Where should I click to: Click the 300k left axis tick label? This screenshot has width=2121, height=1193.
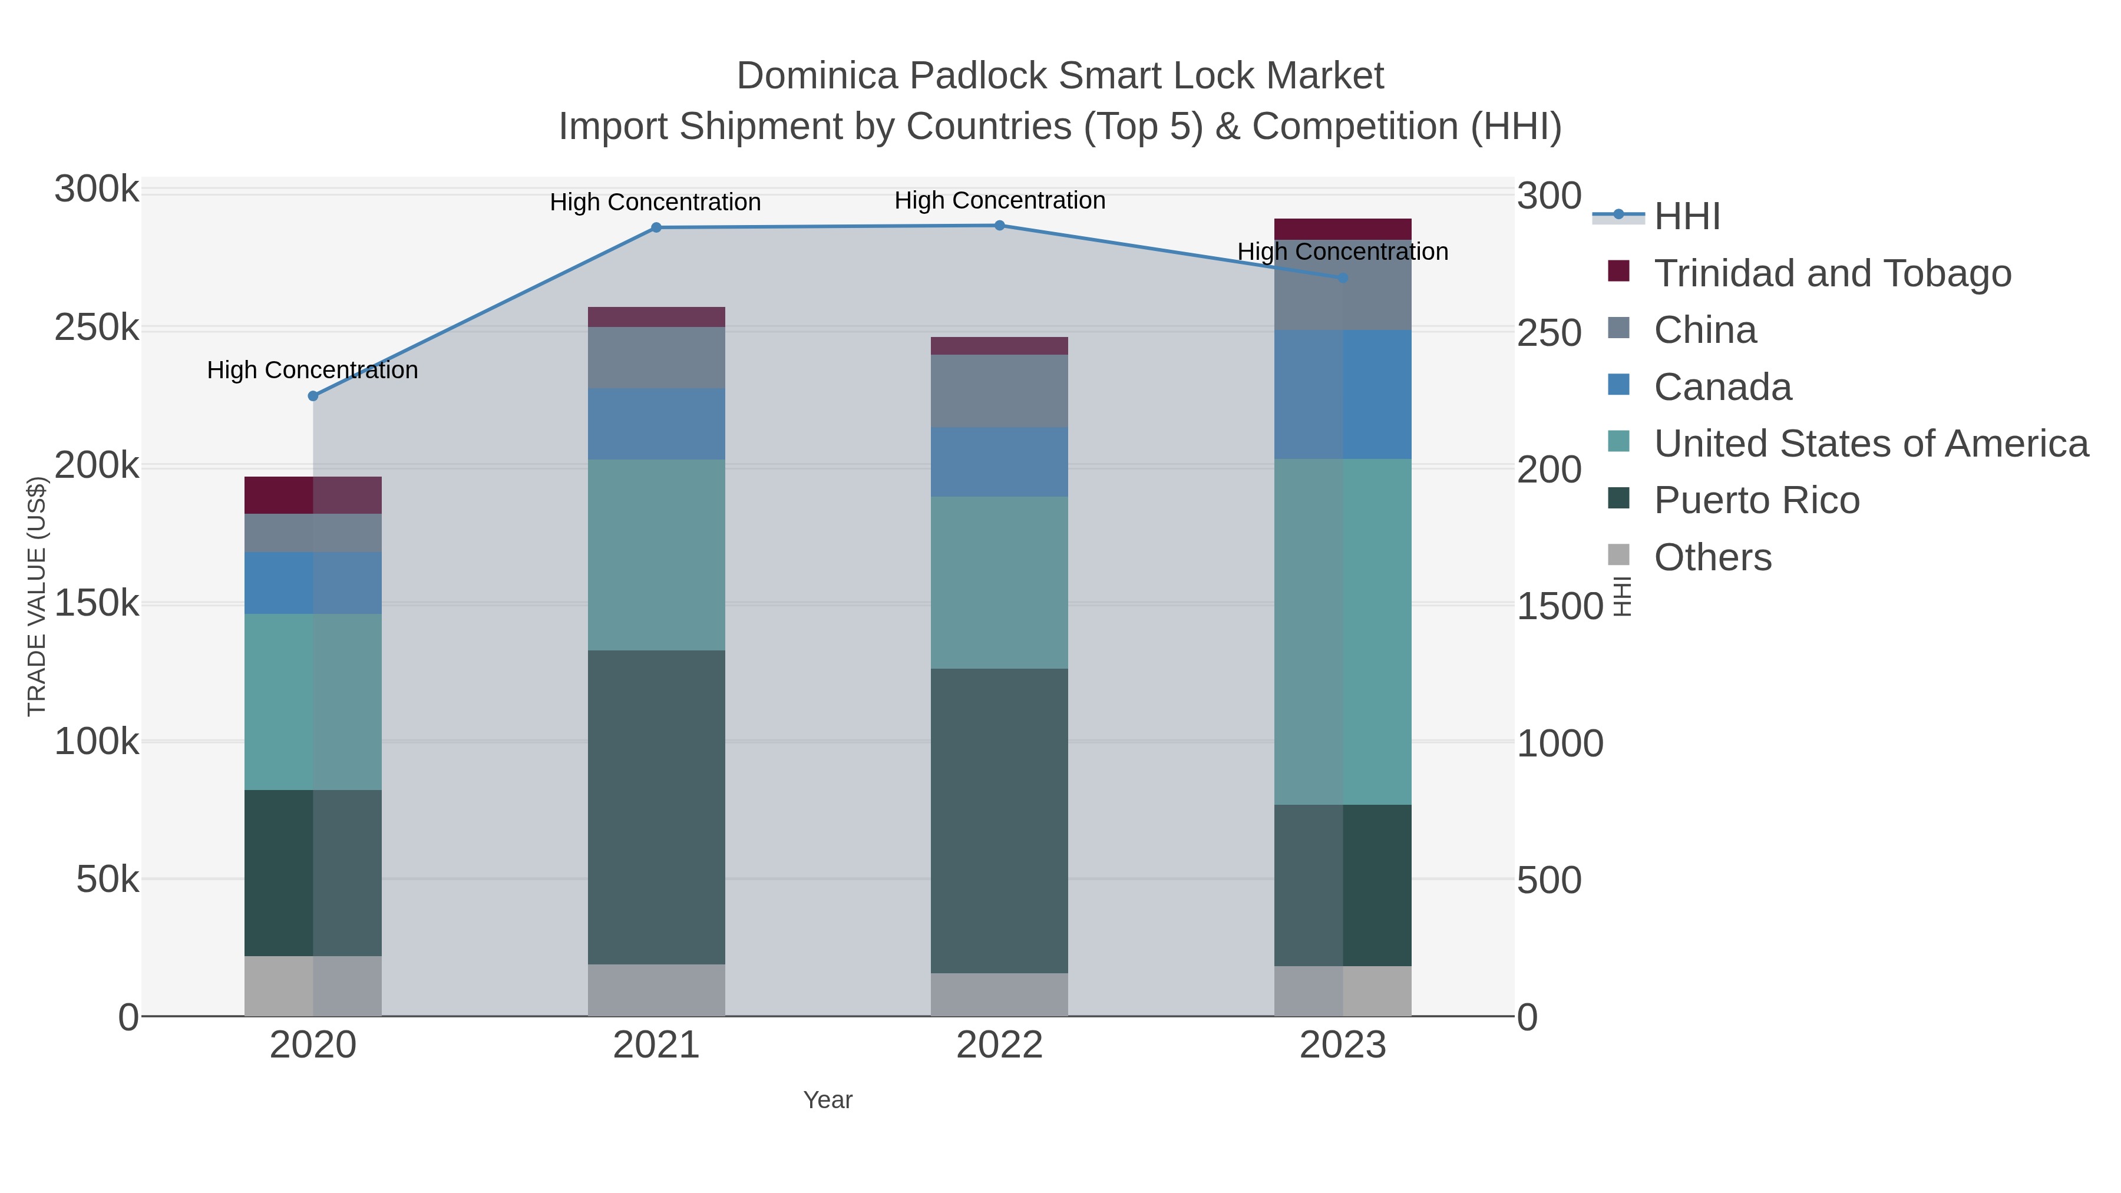(x=97, y=189)
